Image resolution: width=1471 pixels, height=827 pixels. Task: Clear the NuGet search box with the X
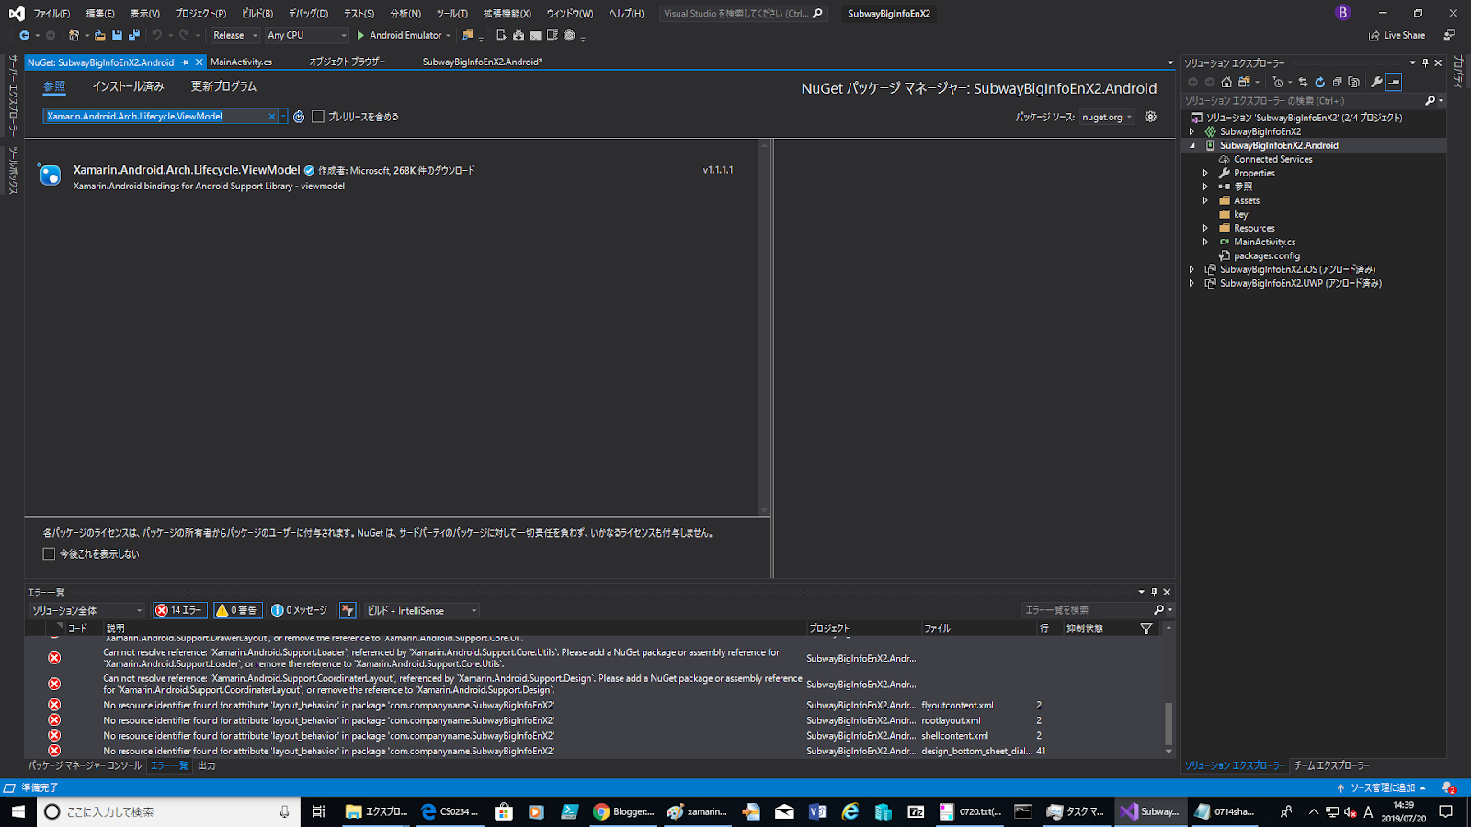[x=272, y=117]
